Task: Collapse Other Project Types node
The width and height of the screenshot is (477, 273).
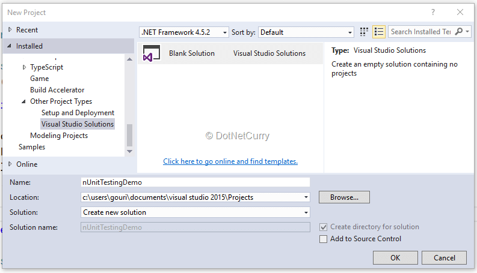Action: [23, 101]
